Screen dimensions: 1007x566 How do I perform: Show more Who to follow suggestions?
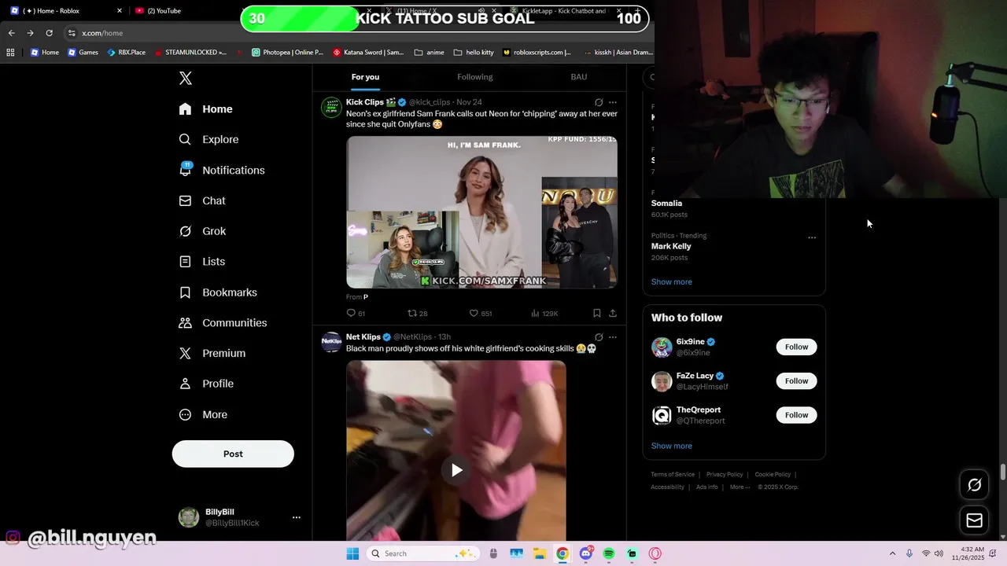tap(672, 446)
